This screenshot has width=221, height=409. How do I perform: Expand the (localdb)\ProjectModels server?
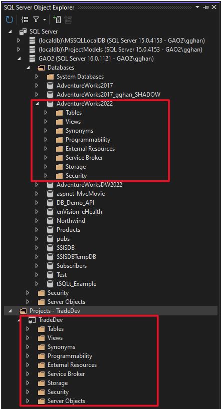[19, 50]
